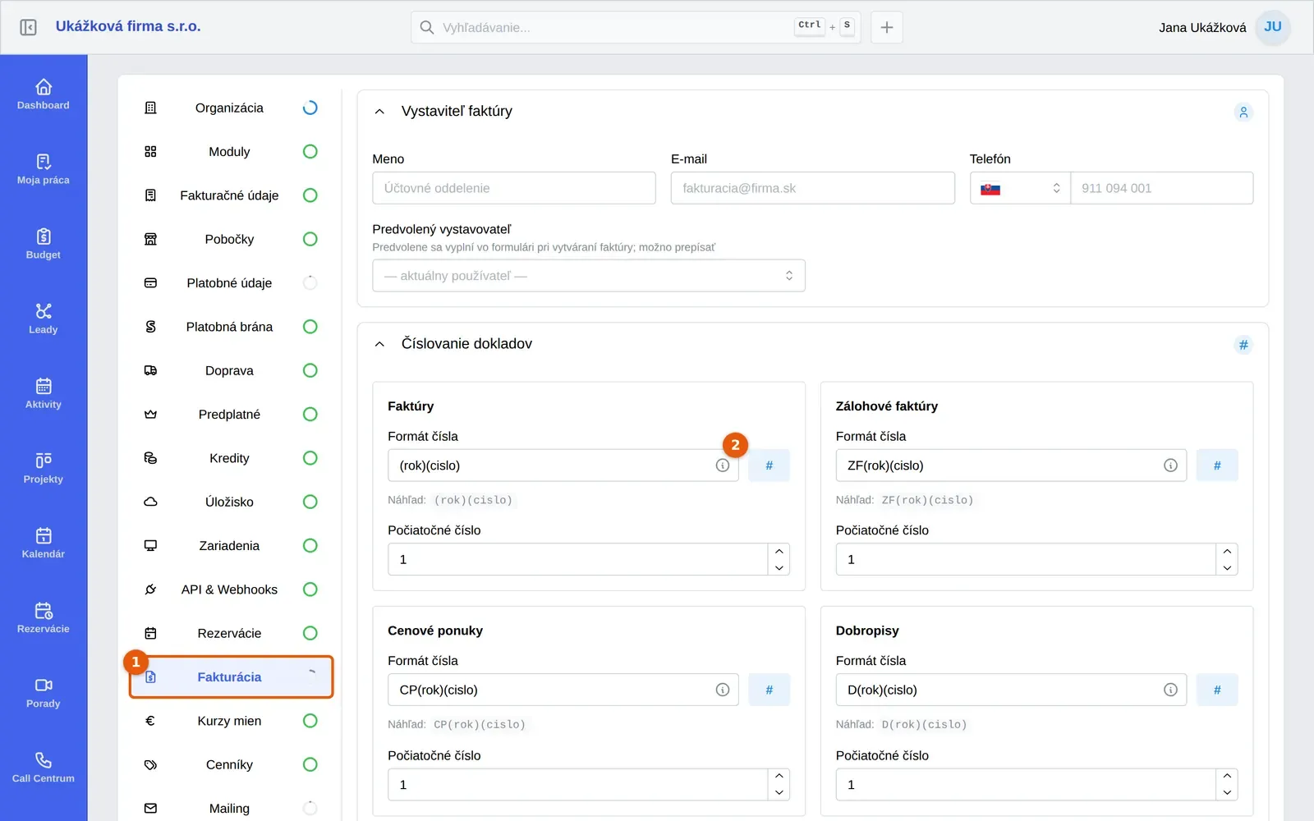This screenshot has height=821, width=1314.
Task: Click the Meno input field
Action: point(514,188)
